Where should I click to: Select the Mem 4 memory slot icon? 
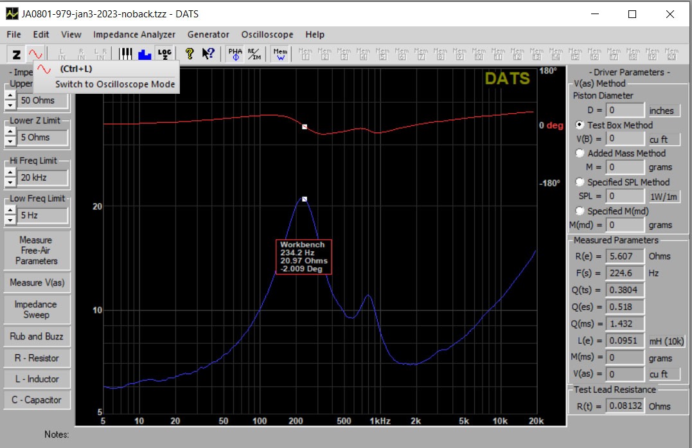(363, 54)
